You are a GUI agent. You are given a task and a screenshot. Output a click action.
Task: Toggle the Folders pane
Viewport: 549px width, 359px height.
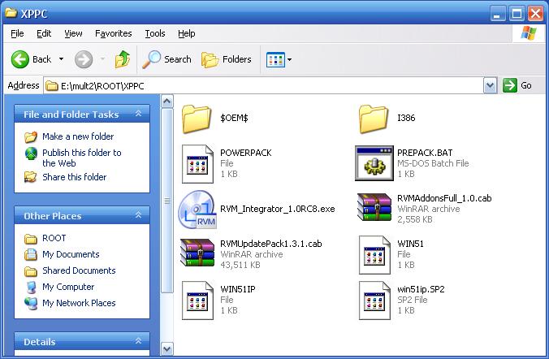pos(227,59)
